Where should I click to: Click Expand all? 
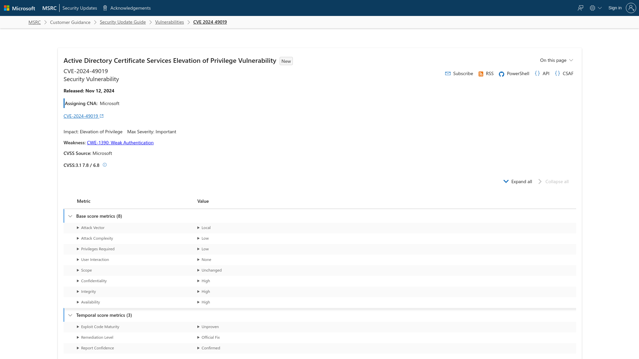click(x=518, y=181)
